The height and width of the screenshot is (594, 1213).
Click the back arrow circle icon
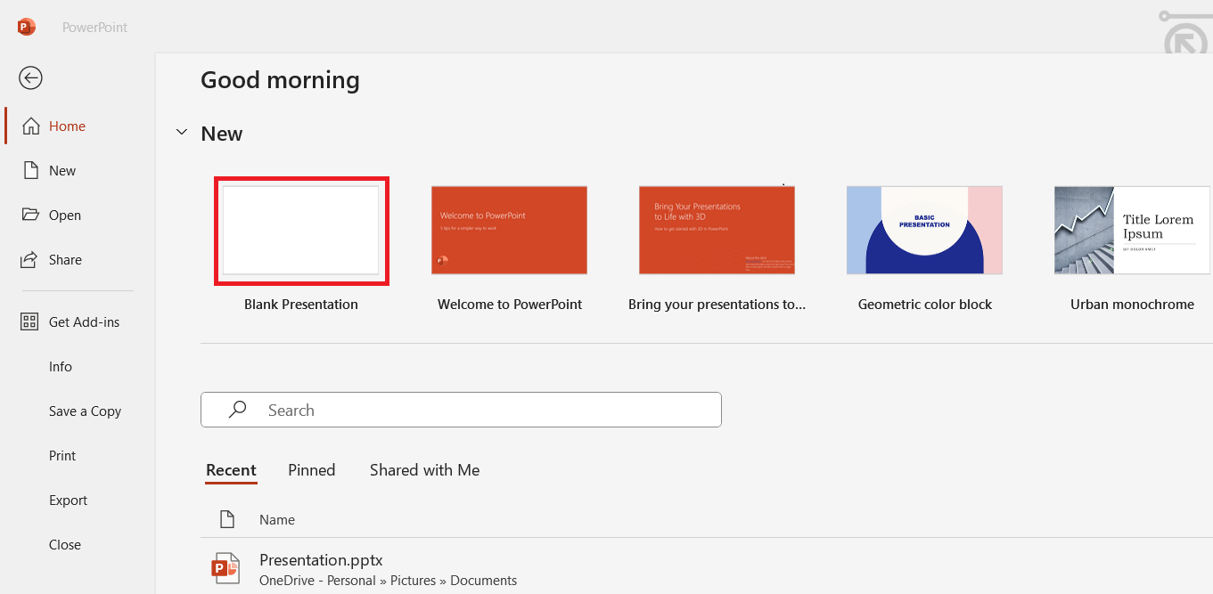(30, 78)
